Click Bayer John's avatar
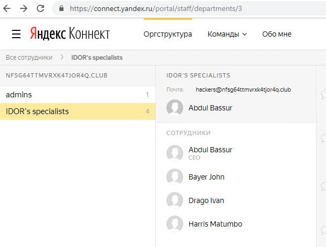This screenshot has height=247, width=326. click(175, 177)
